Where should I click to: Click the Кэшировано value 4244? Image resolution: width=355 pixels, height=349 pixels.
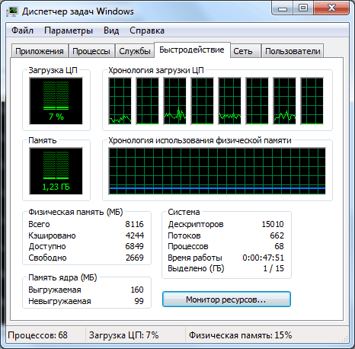(135, 235)
